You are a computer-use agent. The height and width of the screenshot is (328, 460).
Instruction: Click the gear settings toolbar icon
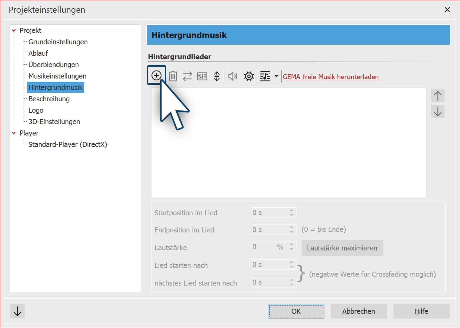[x=249, y=76]
